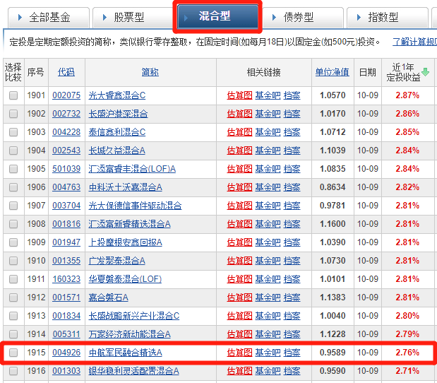Select the checkbox for 泰信鑫利混合C

tap(13, 132)
